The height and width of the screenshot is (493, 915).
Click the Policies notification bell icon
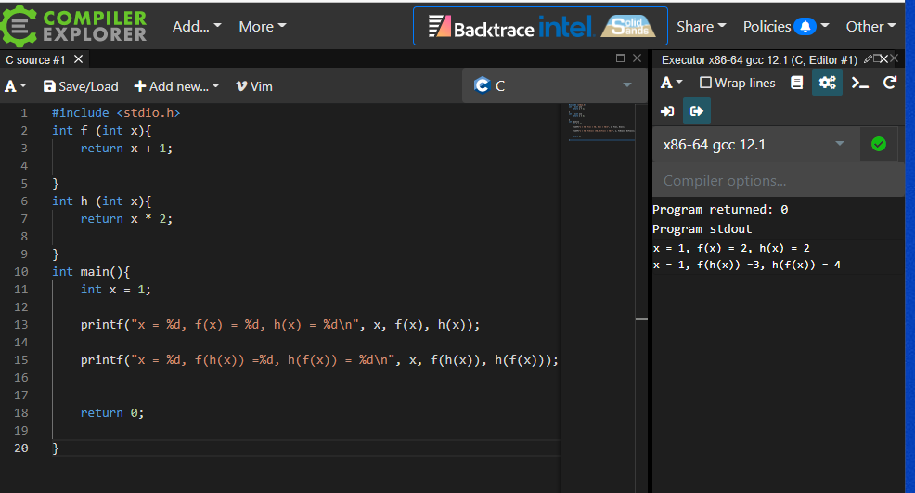[805, 26]
